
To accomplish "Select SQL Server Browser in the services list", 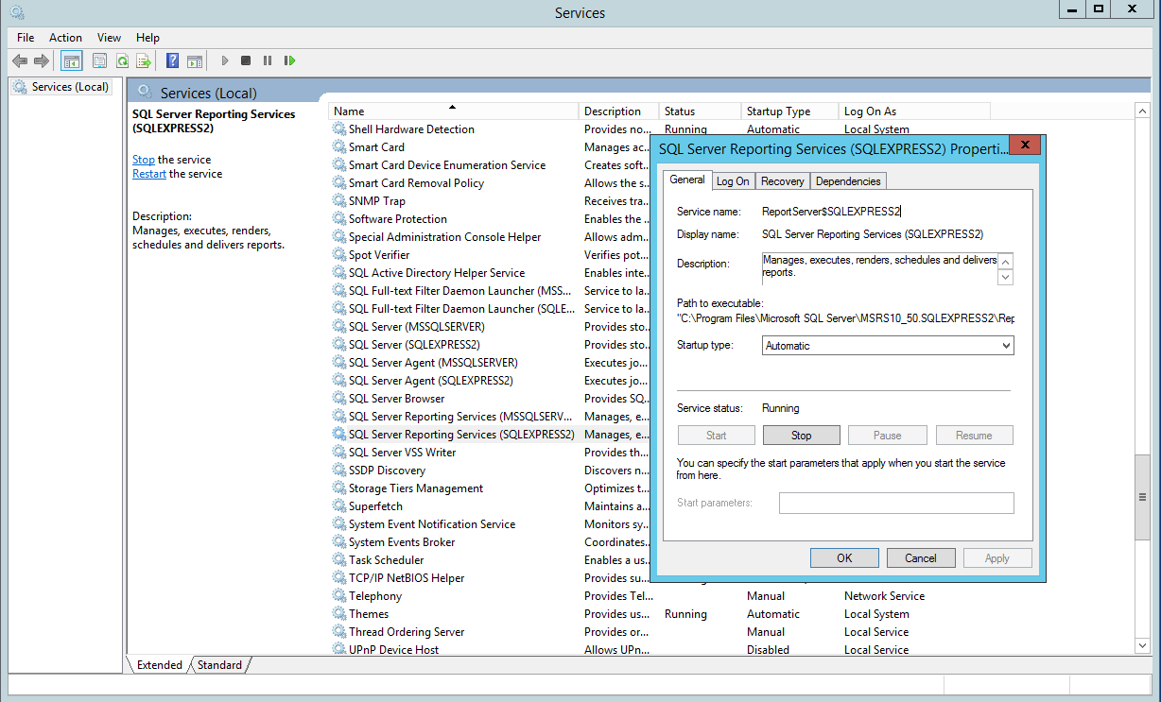I will (x=396, y=399).
